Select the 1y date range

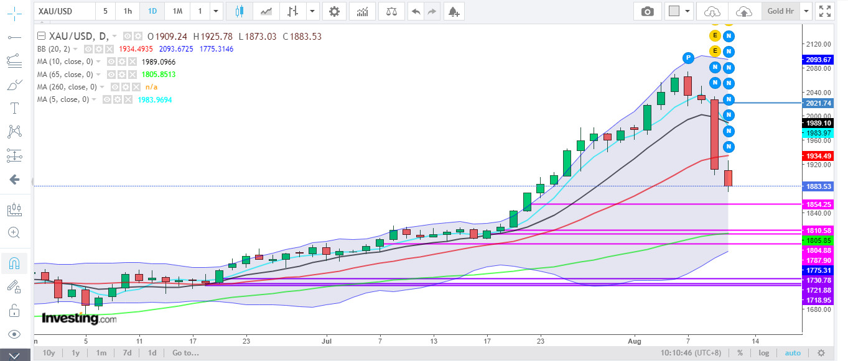point(75,353)
